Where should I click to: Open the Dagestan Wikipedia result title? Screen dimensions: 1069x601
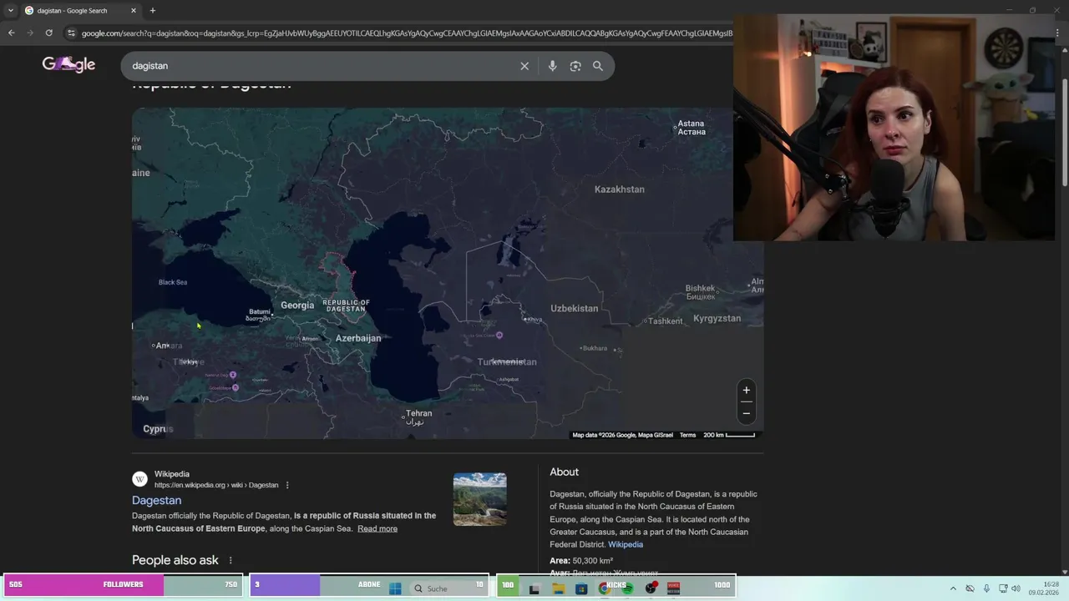point(156,500)
